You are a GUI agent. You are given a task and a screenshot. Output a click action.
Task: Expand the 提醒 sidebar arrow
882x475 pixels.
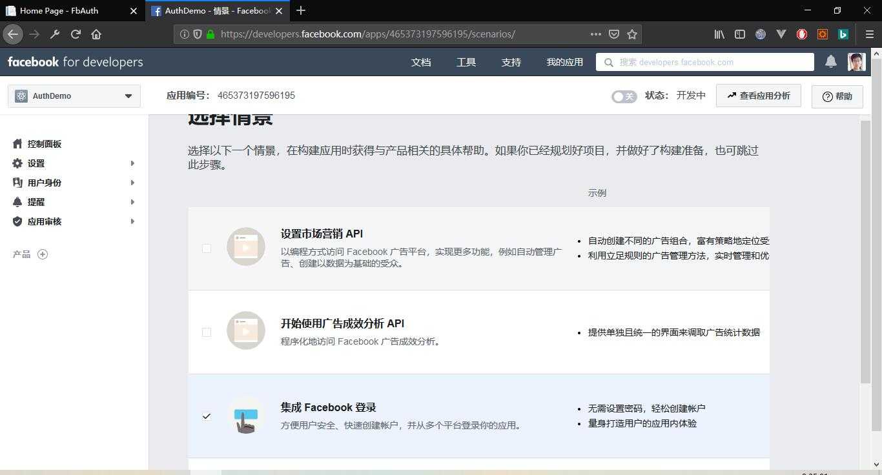coord(132,202)
